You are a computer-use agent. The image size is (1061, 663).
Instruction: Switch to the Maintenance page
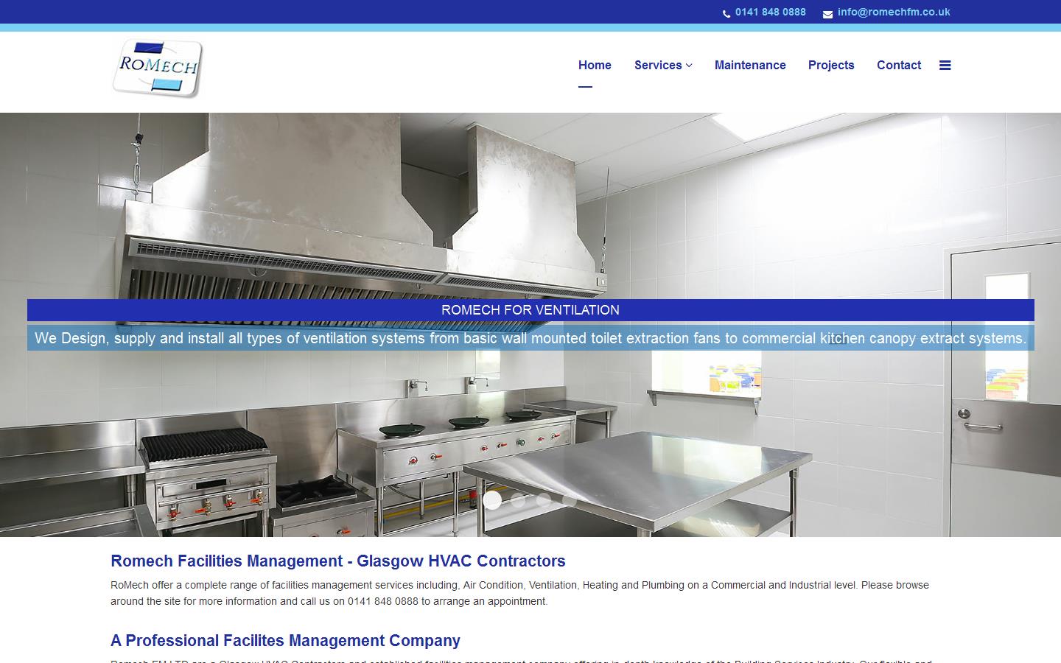[x=750, y=65]
